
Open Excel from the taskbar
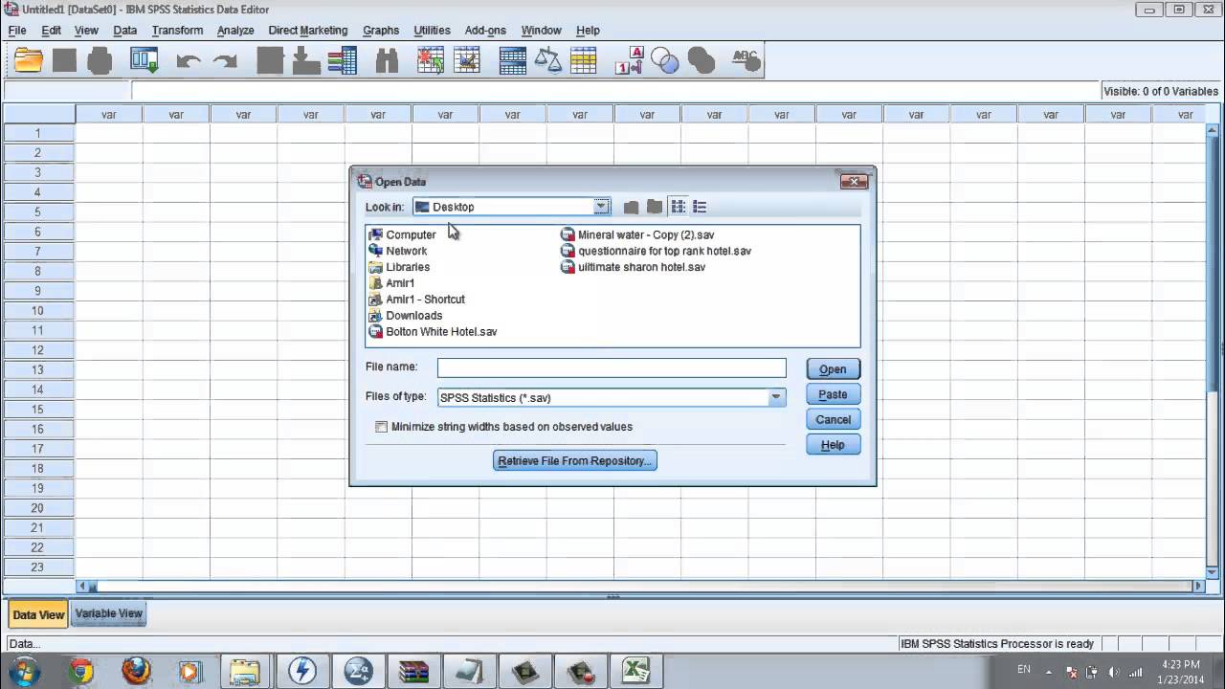point(635,672)
